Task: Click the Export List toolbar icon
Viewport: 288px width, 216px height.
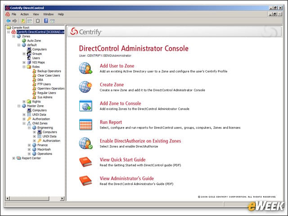Action: pos(38,21)
